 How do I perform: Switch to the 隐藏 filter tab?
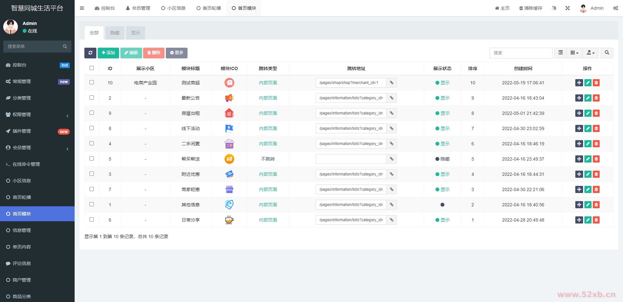115,33
